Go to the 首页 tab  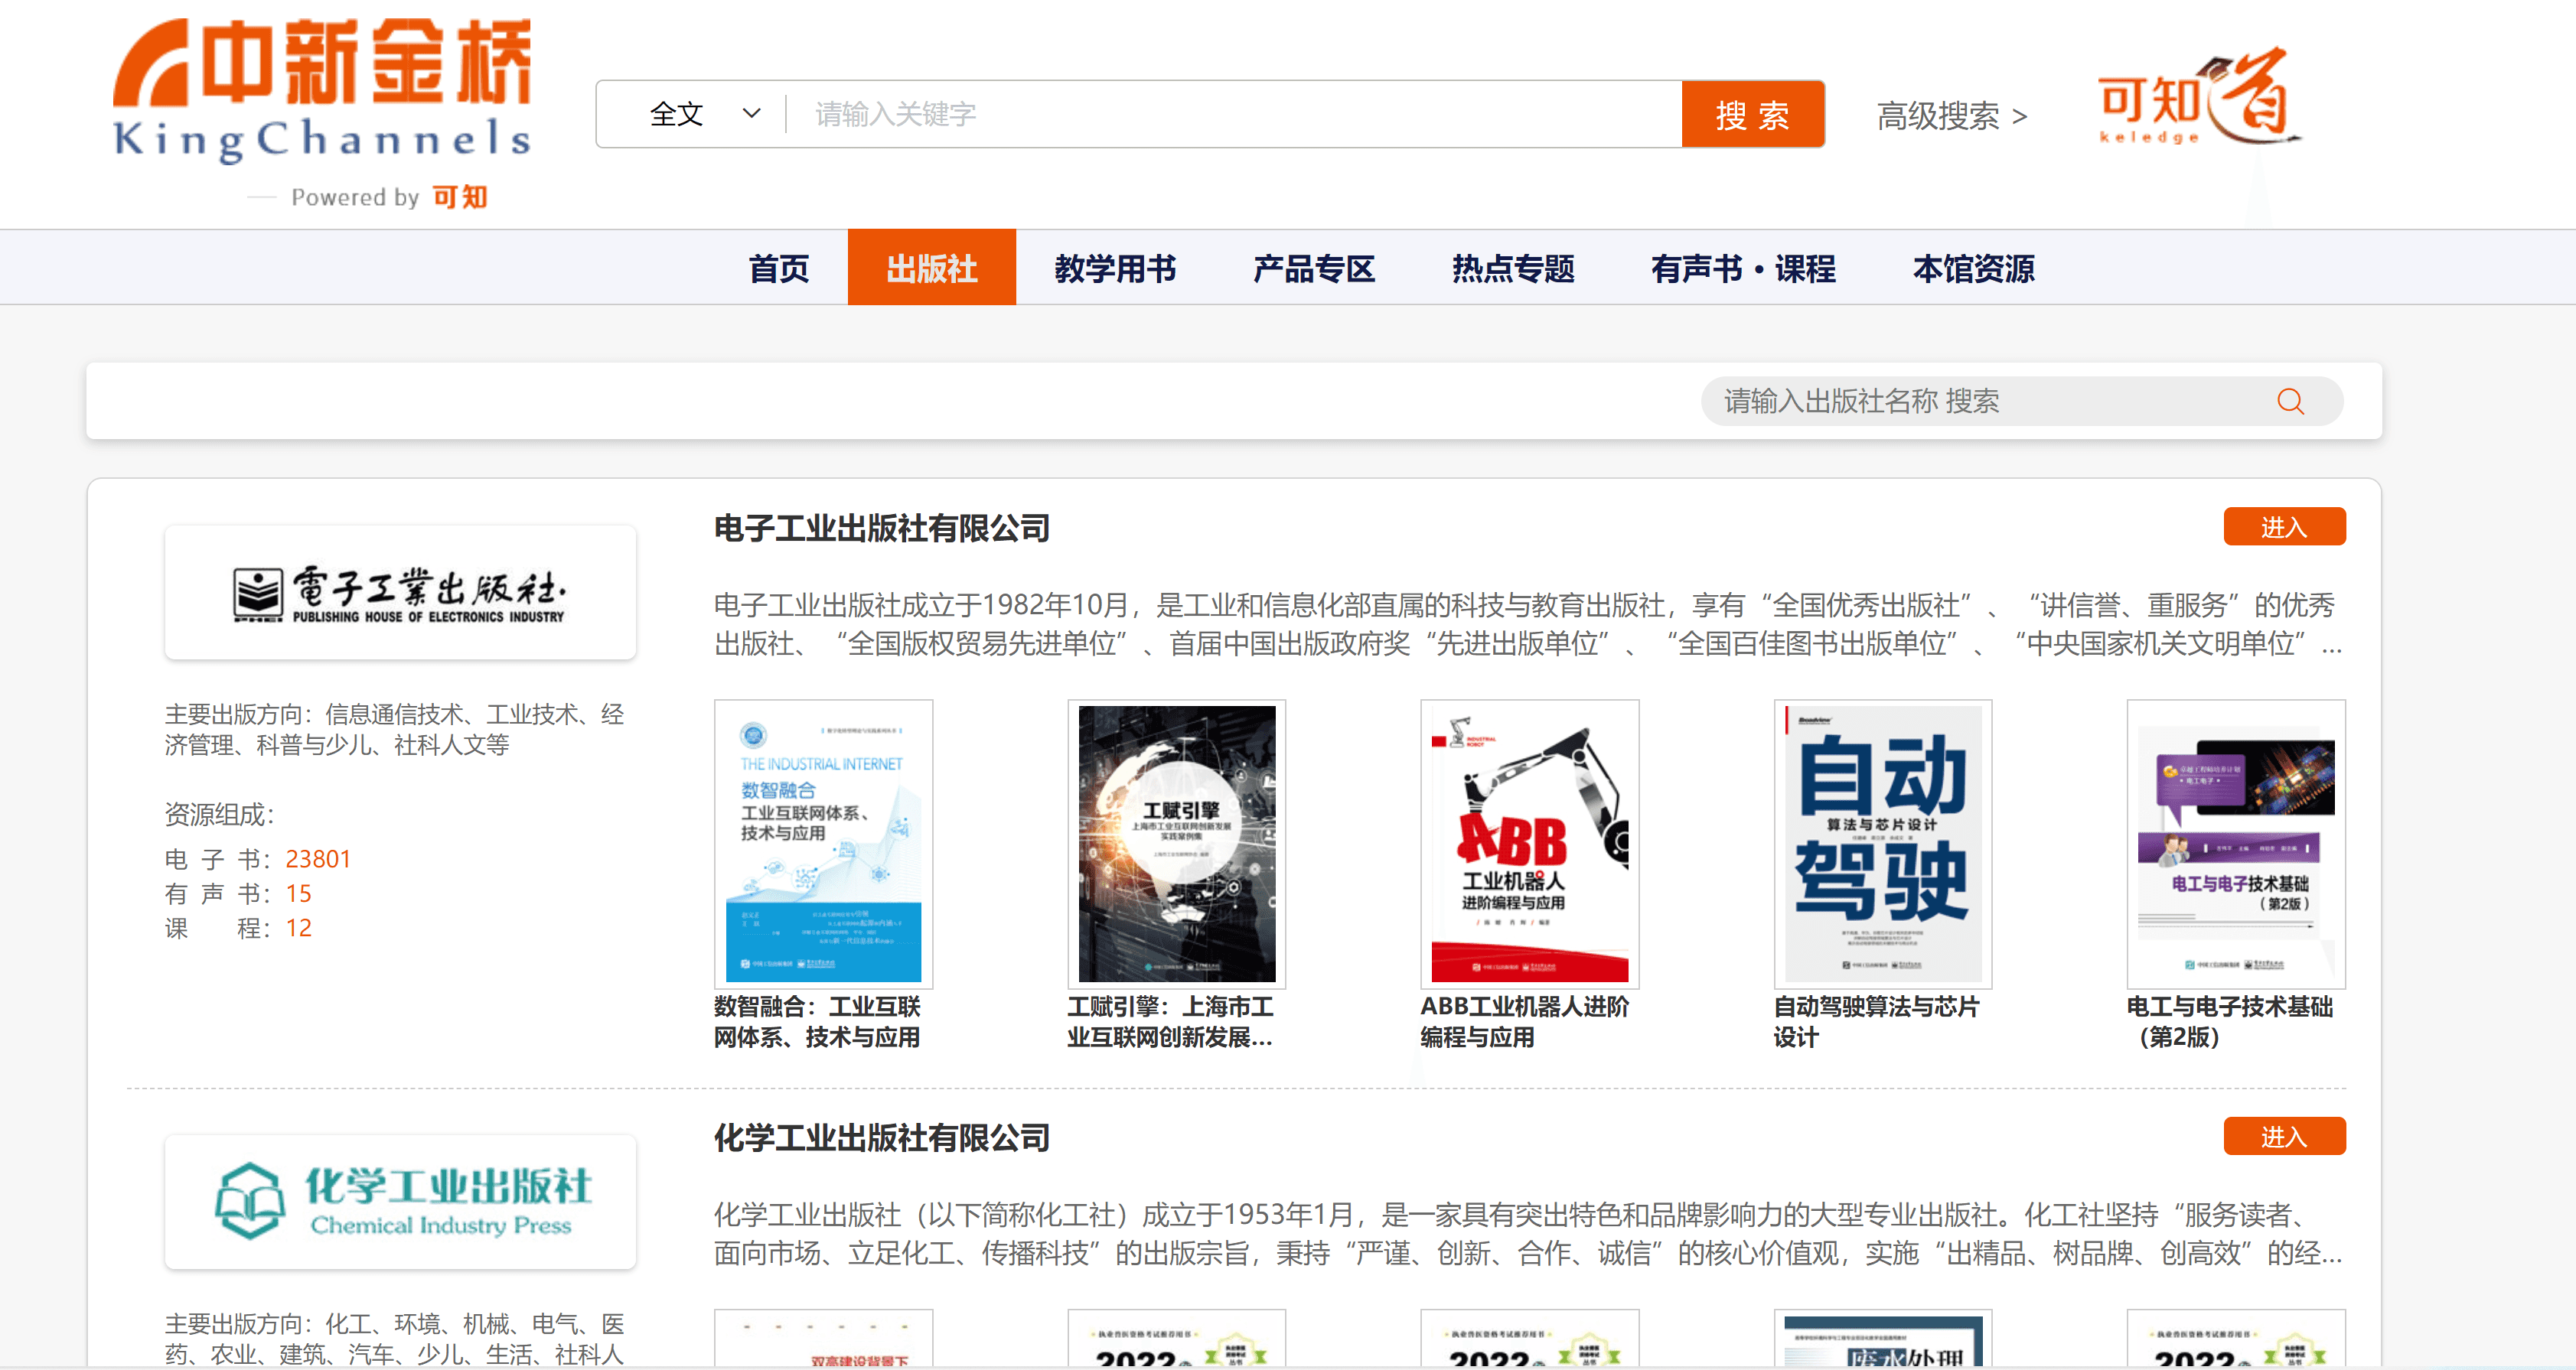click(x=778, y=268)
